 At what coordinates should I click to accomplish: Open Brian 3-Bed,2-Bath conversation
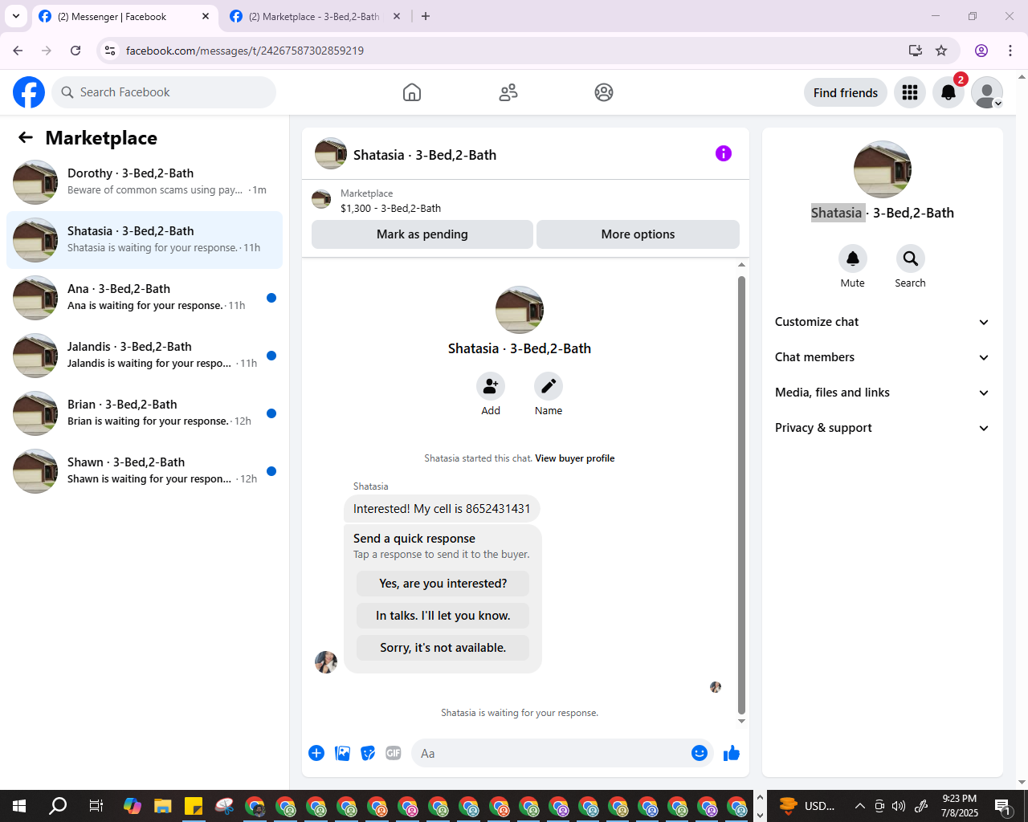point(145,413)
